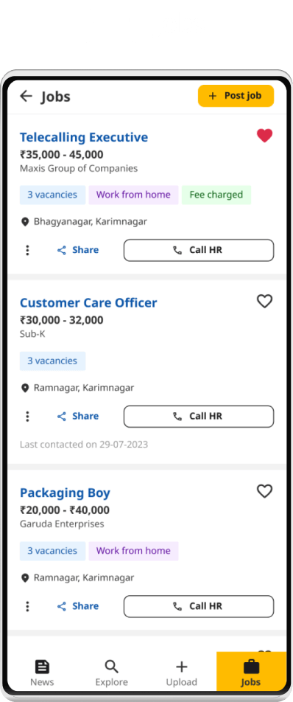The width and height of the screenshot is (293, 702).
Task: Click the Post job button
Action: (236, 96)
